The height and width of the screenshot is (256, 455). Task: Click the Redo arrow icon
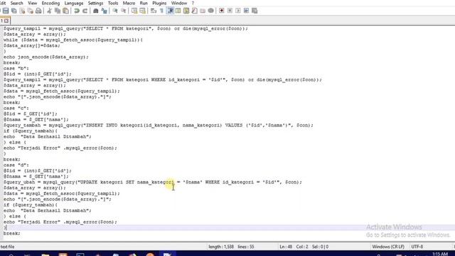point(85,11)
